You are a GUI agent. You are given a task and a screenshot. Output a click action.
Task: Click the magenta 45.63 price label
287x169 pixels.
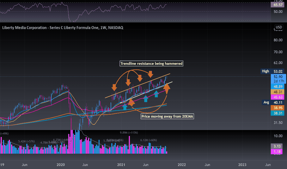click(x=278, y=97)
